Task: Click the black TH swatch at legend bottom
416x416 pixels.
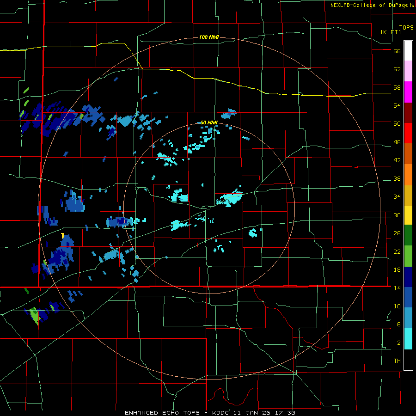Action: click(x=408, y=360)
